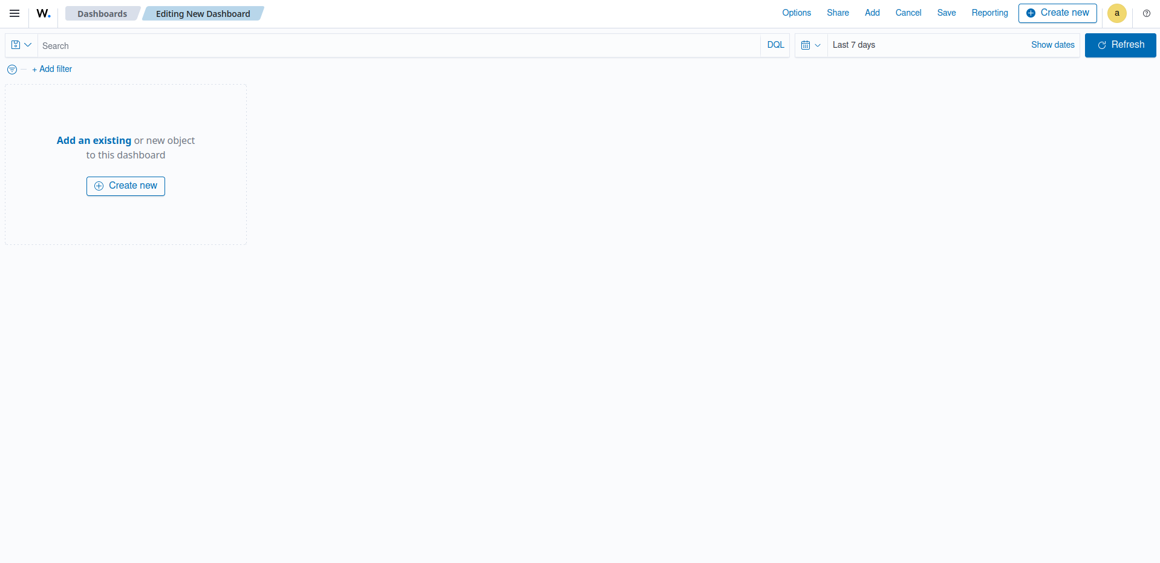The image size is (1160, 563).
Task: Open the saved queries floppy disk icon
Action: (x=16, y=45)
